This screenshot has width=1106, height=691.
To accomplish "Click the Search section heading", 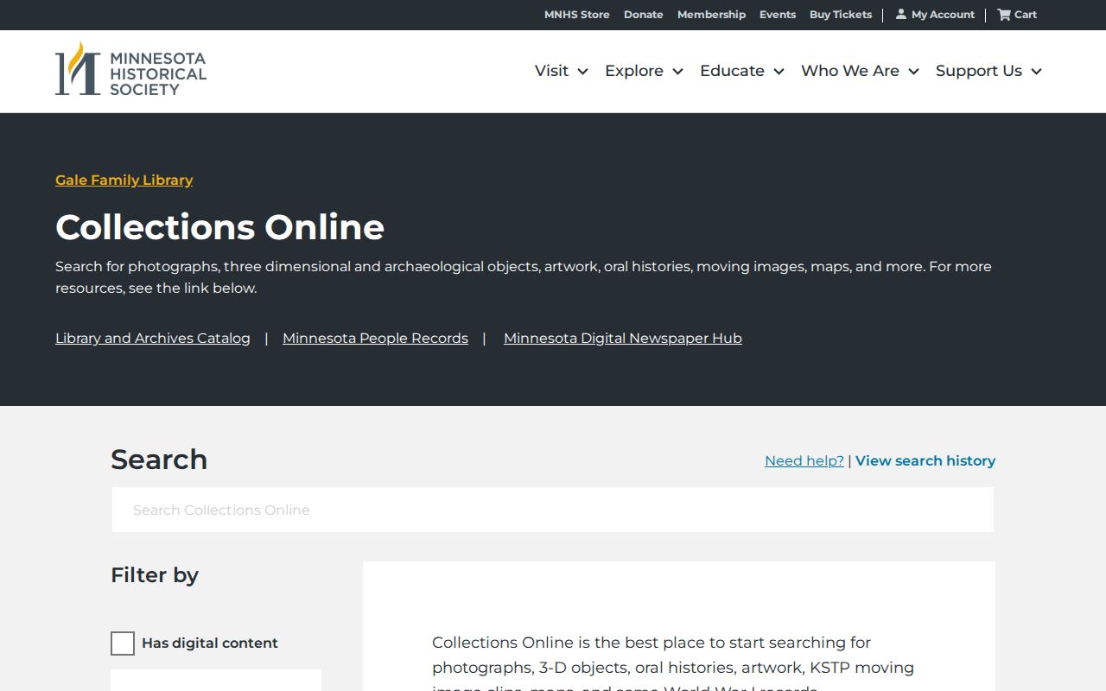I will tap(159, 460).
